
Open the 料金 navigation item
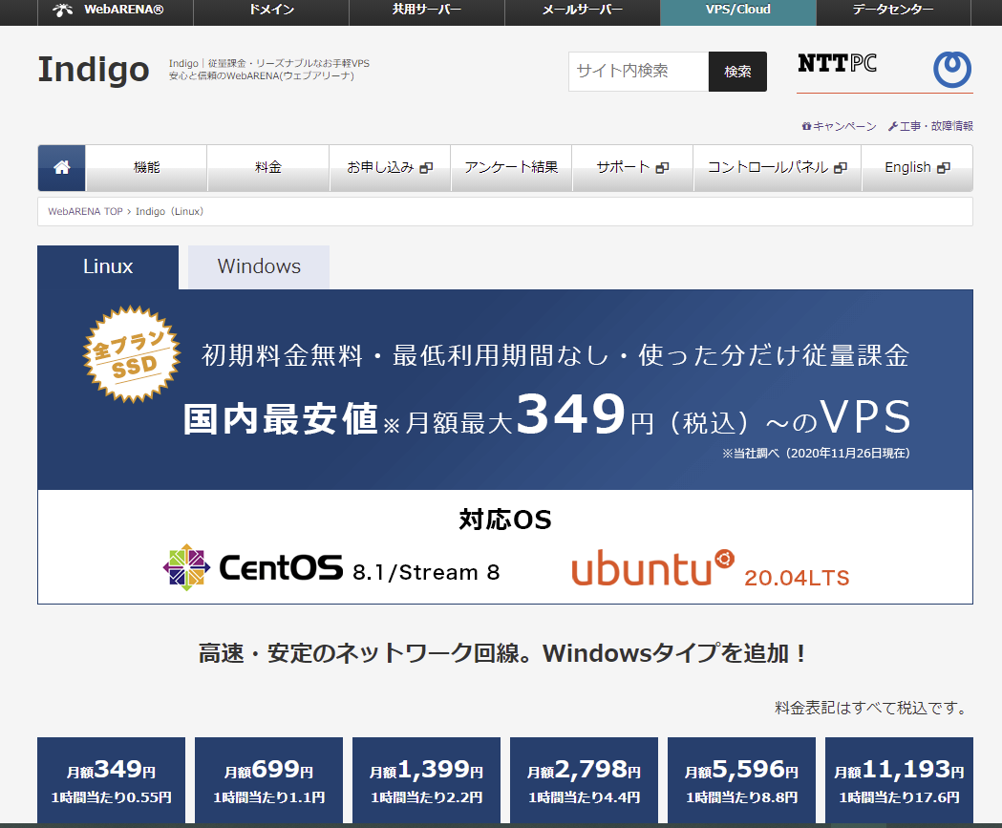tap(268, 167)
